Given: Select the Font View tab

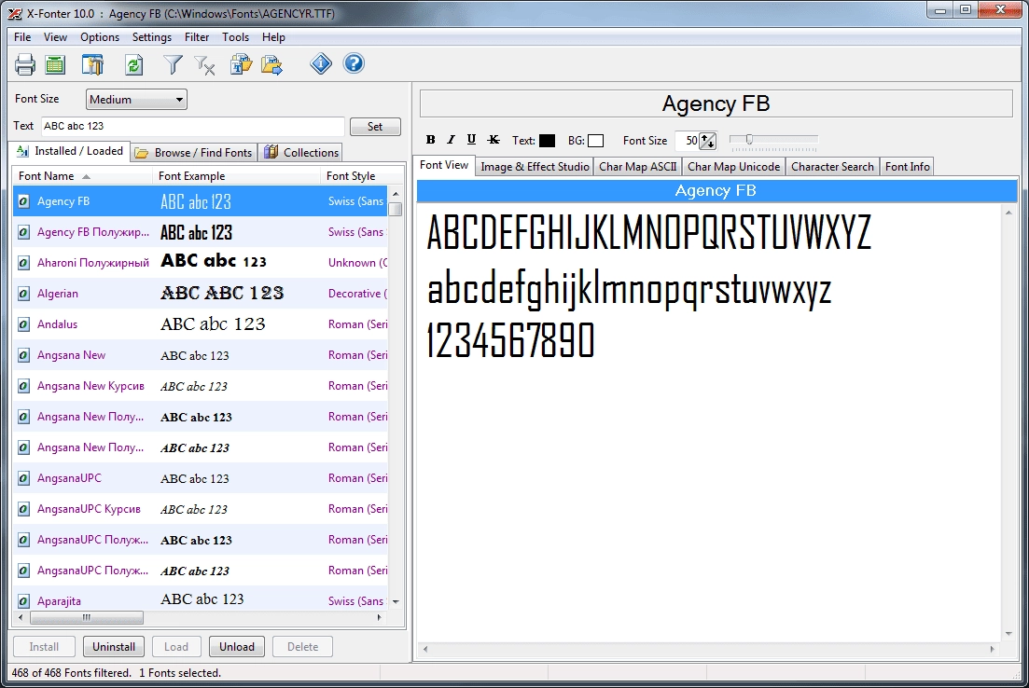Looking at the screenshot, I should (444, 165).
